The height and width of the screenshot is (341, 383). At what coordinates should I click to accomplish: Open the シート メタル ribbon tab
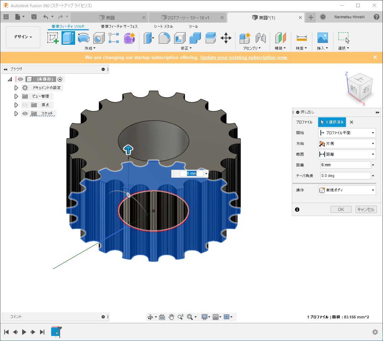point(163,26)
